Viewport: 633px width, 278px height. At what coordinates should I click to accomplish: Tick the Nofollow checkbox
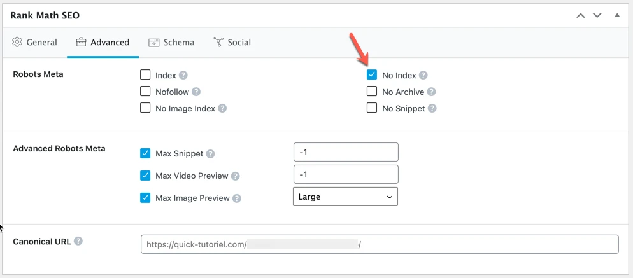click(x=145, y=92)
